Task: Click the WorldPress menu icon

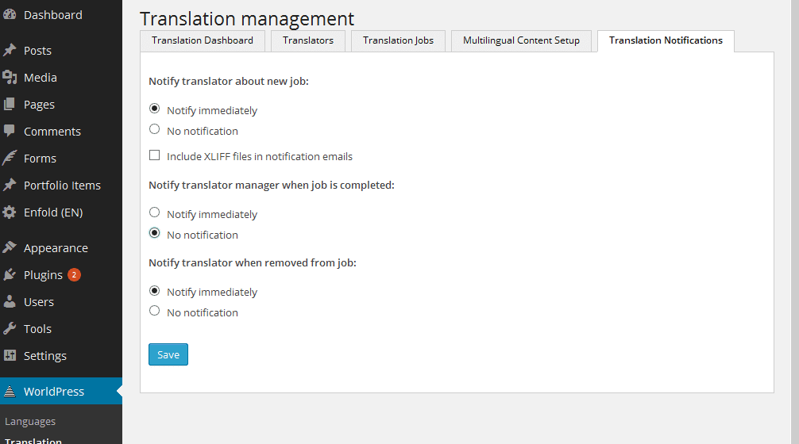Action: (x=10, y=391)
